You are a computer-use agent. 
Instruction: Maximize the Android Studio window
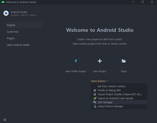(143, 2)
